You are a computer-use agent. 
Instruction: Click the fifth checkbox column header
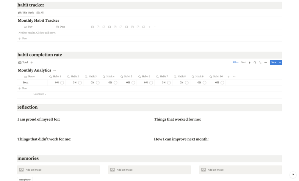(115, 27)
